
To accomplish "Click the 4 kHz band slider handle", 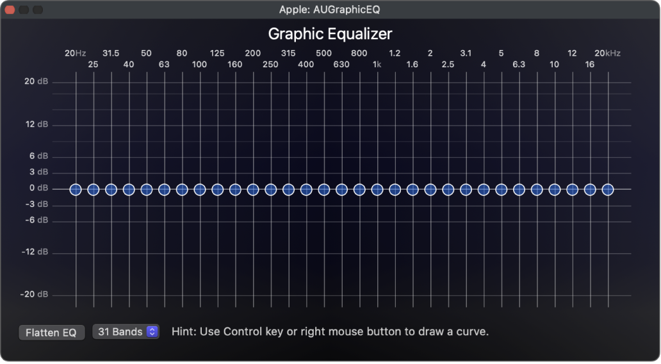I will (484, 189).
